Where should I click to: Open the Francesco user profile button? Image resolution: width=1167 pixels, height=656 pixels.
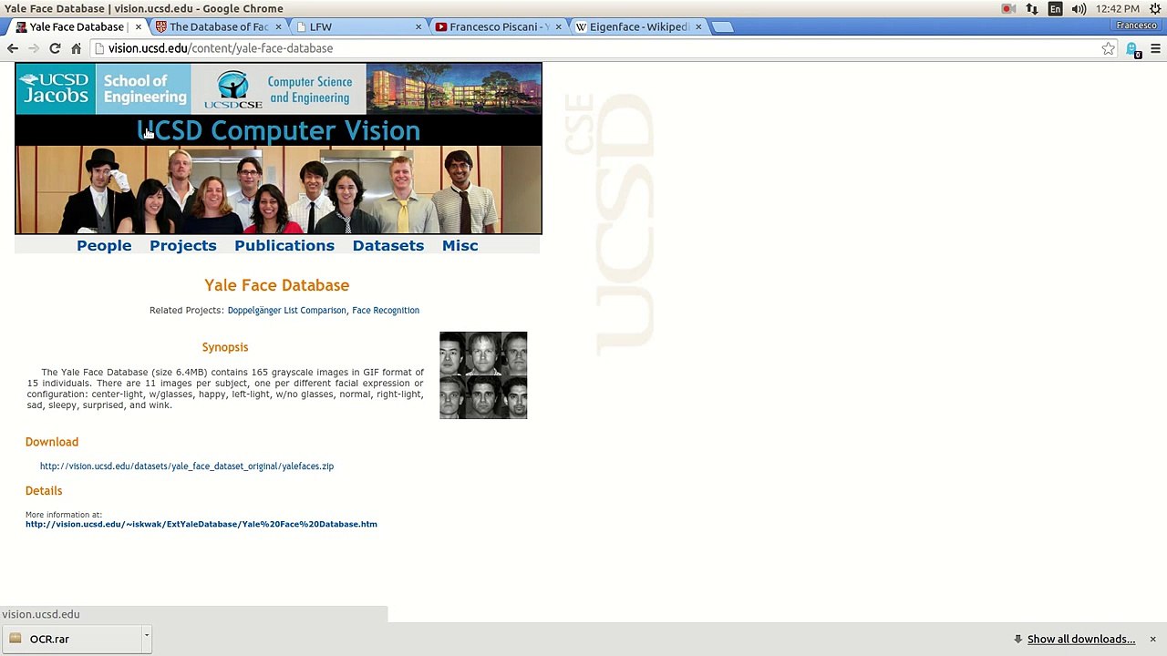[x=1136, y=26]
